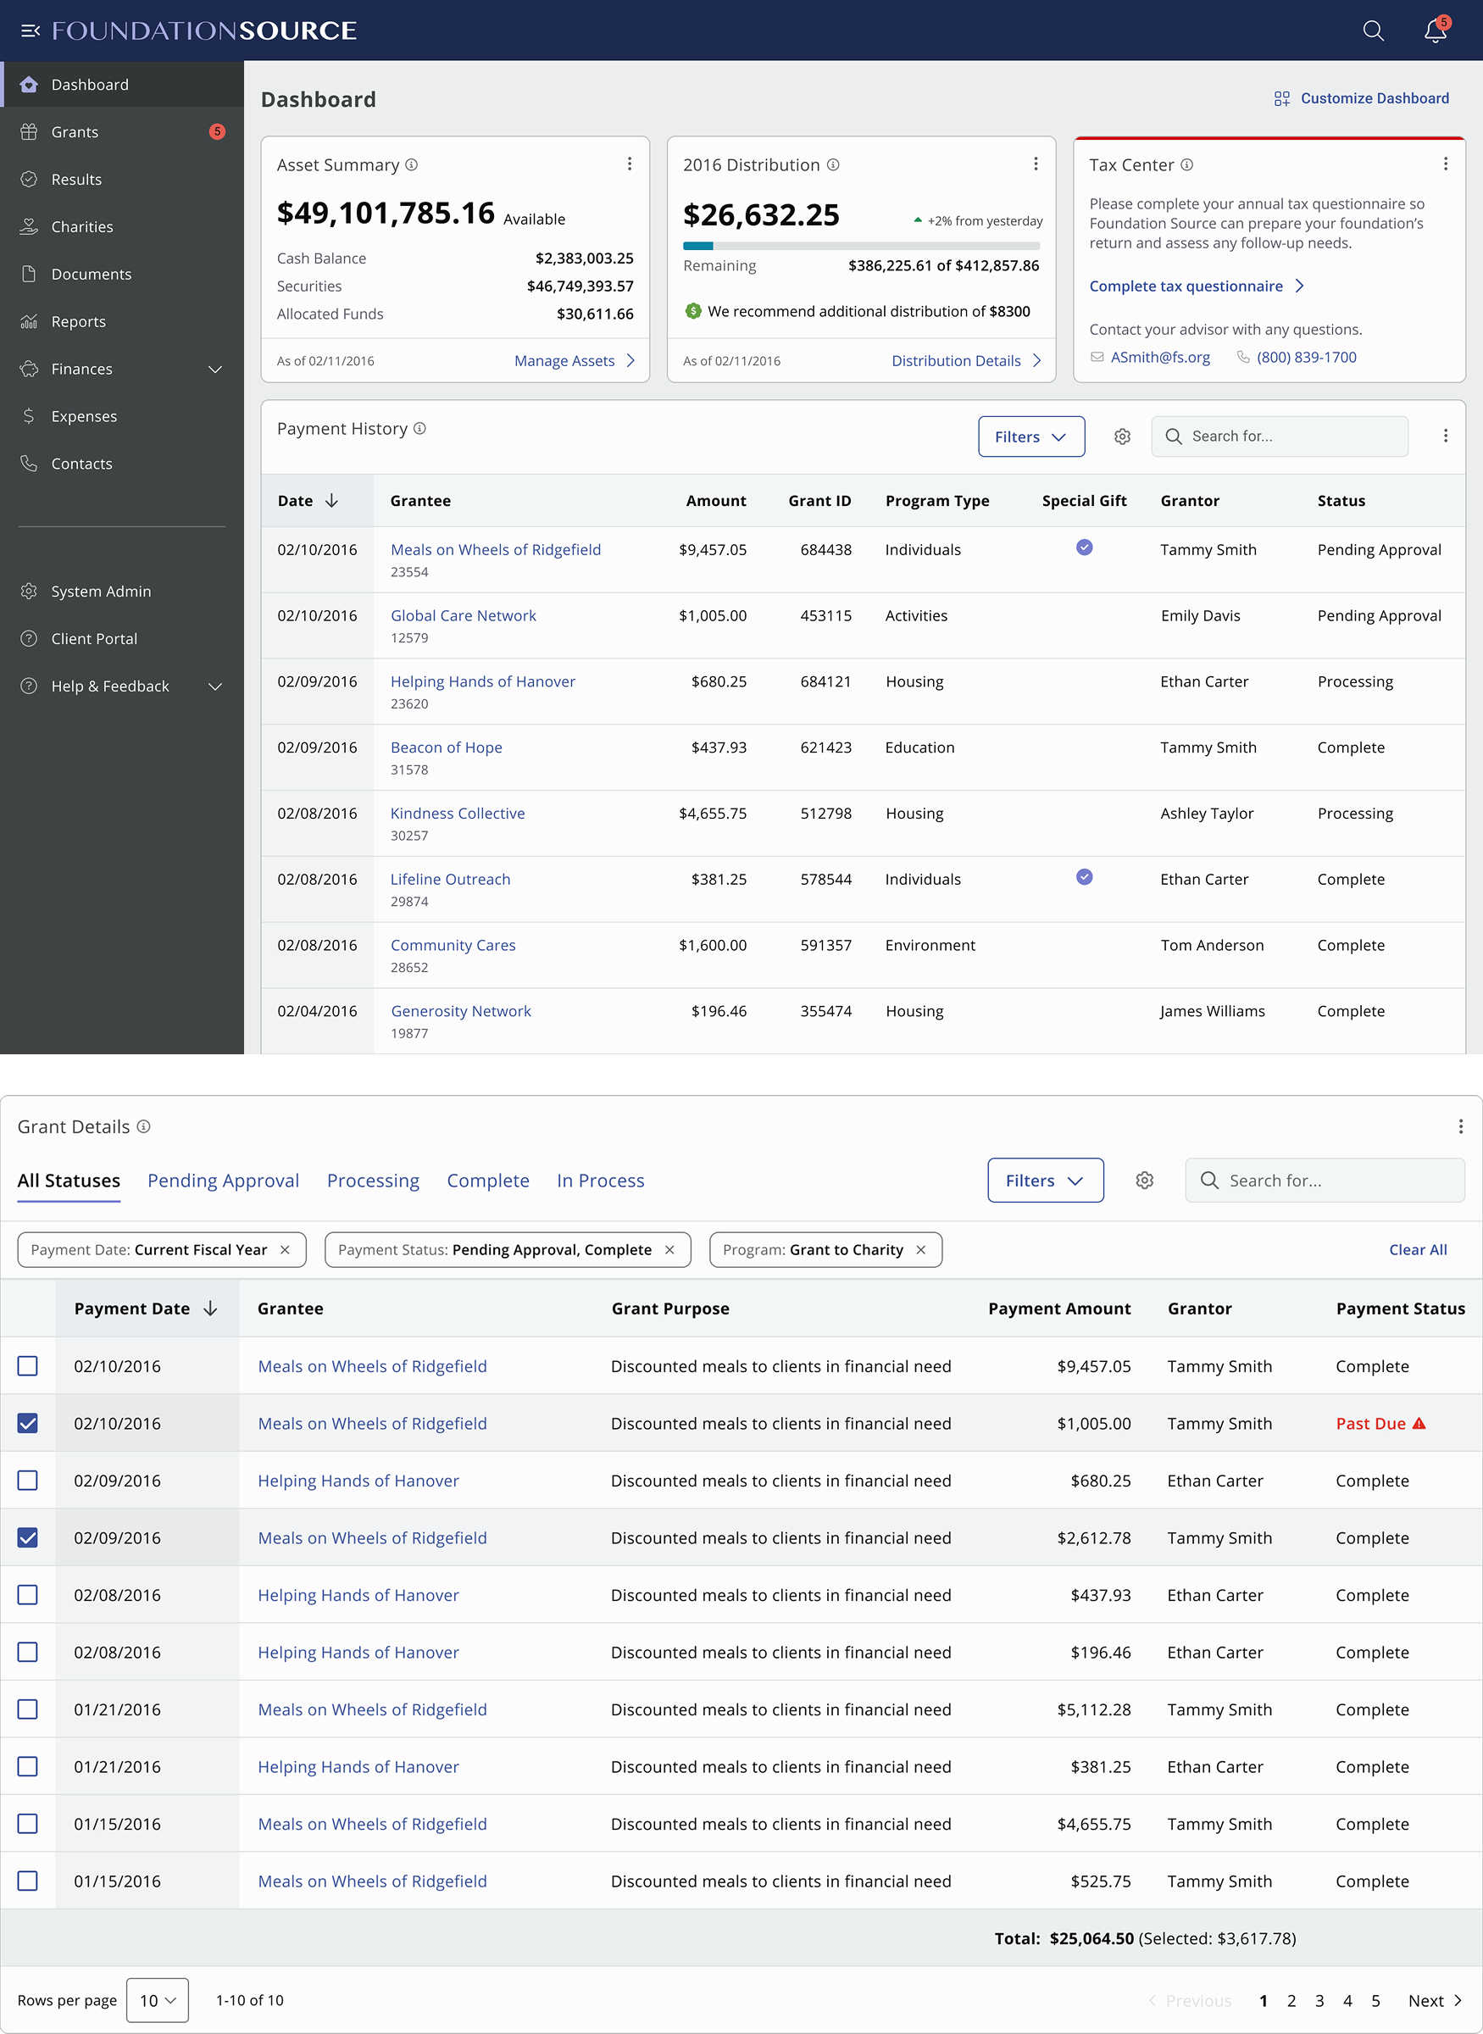The width and height of the screenshot is (1483, 2034).
Task: Open the Rows per page dropdown
Action: point(157,2000)
